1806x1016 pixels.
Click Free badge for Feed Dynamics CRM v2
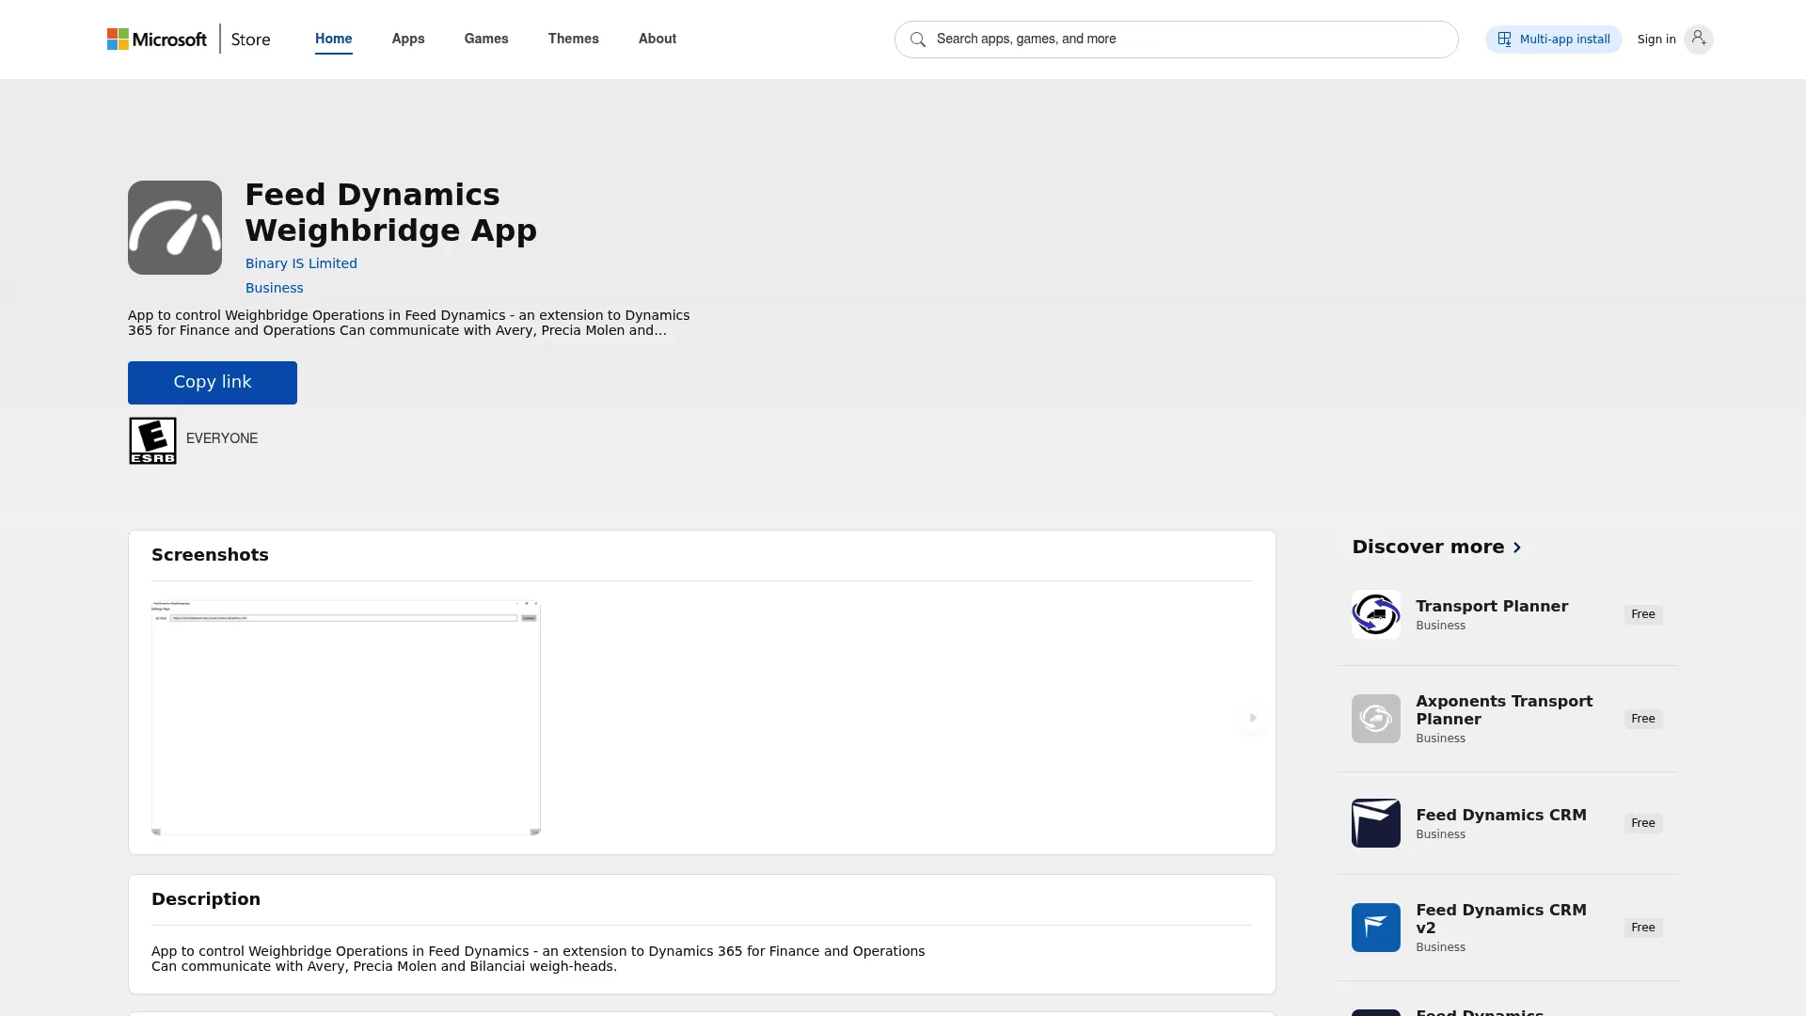[1642, 928]
